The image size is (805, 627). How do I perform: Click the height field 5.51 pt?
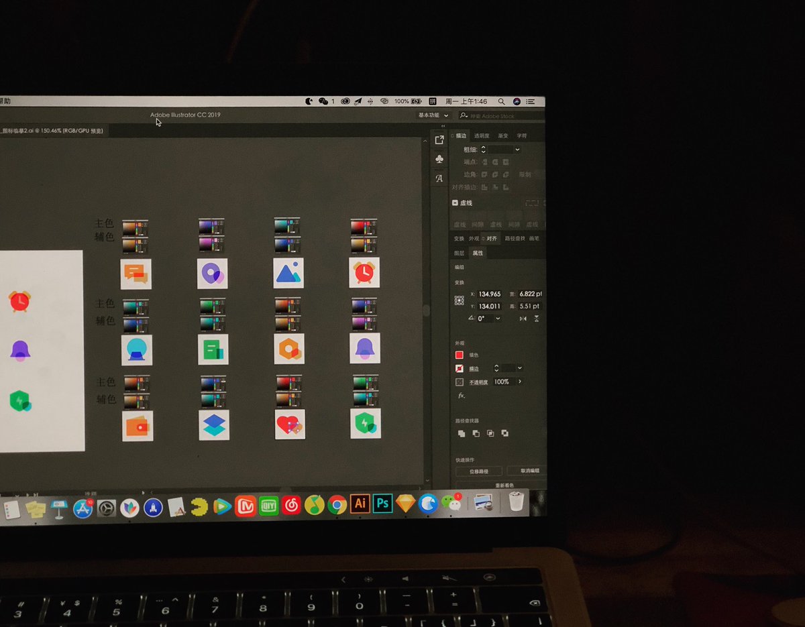point(530,306)
